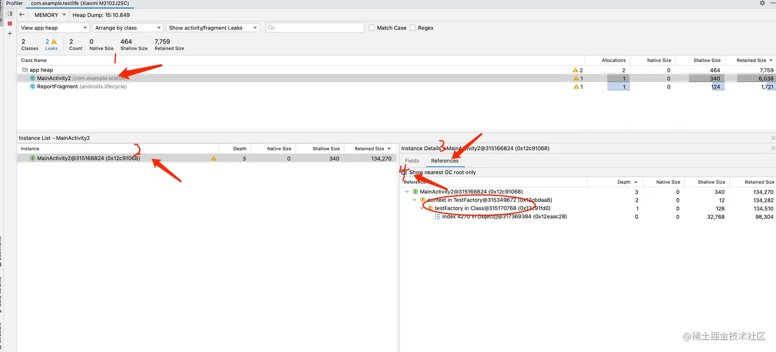Click the 2 Classes summary

(30, 45)
